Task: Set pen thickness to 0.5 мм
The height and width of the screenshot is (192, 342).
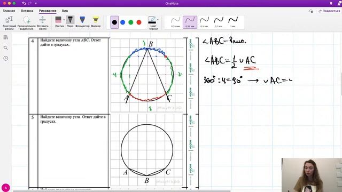Action: tap(204, 22)
